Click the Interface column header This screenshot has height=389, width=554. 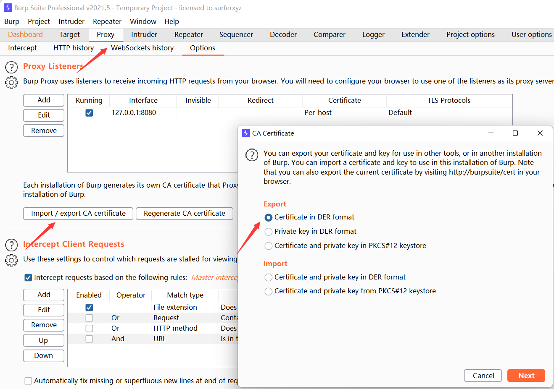tap(143, 101)
